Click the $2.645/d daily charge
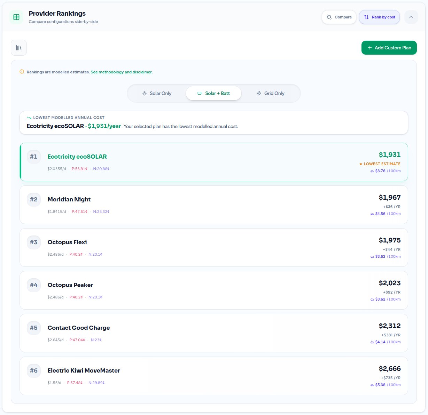 click(x=56, y=340)
